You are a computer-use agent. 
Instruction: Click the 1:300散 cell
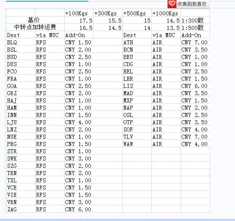click(x=195, y=20)
